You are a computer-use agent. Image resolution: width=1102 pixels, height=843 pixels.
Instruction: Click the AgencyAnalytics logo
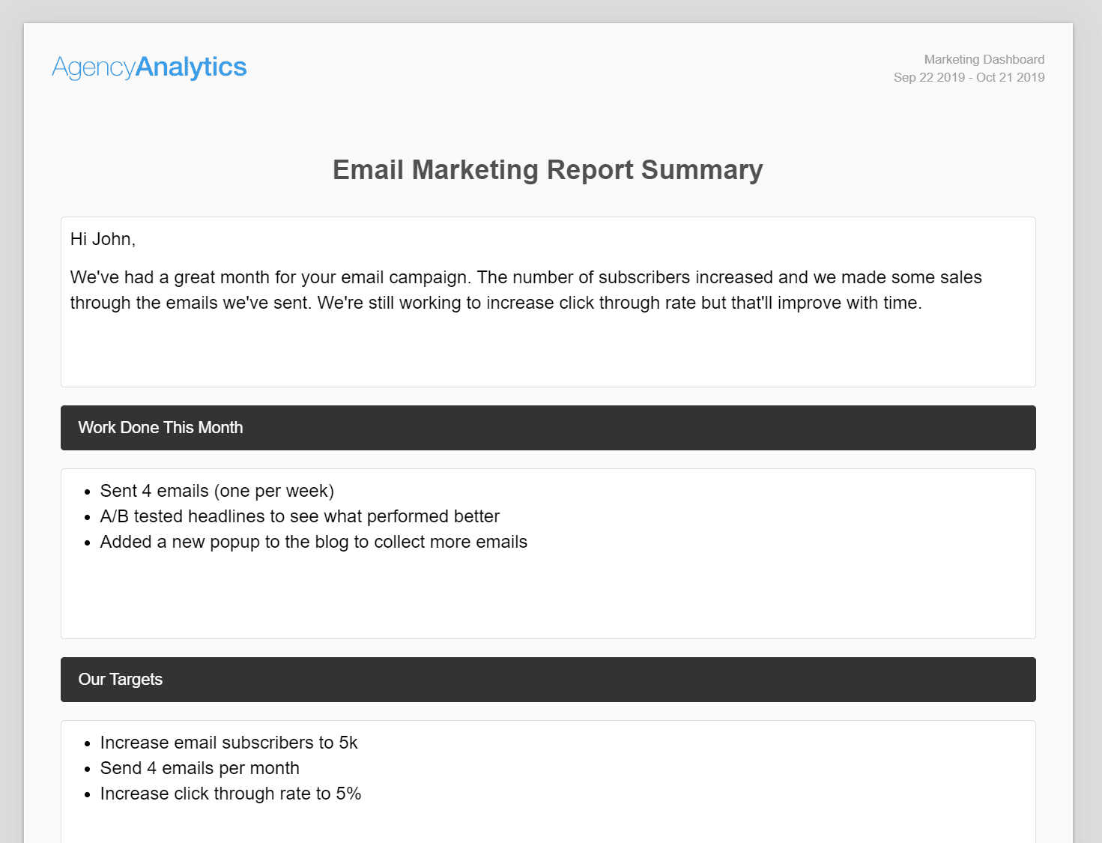point(149,67)
